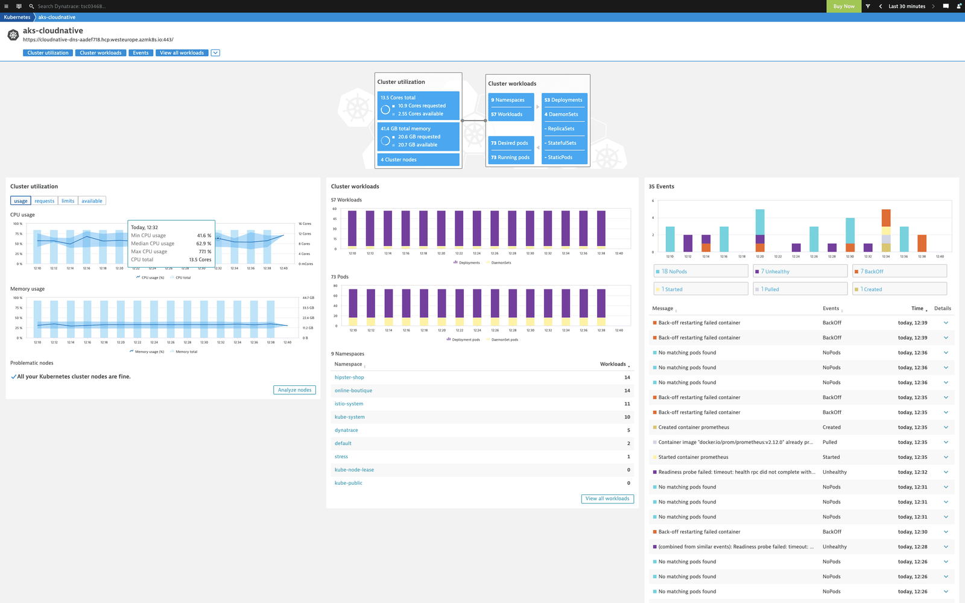Jump to Cluster workloads section button
The width and height of the screenshot is (965, 603).
pyautogui.click(x=101, y=53)
